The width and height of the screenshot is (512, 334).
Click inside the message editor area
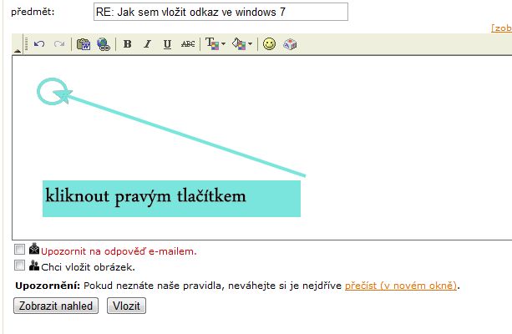tap(262, 148)
